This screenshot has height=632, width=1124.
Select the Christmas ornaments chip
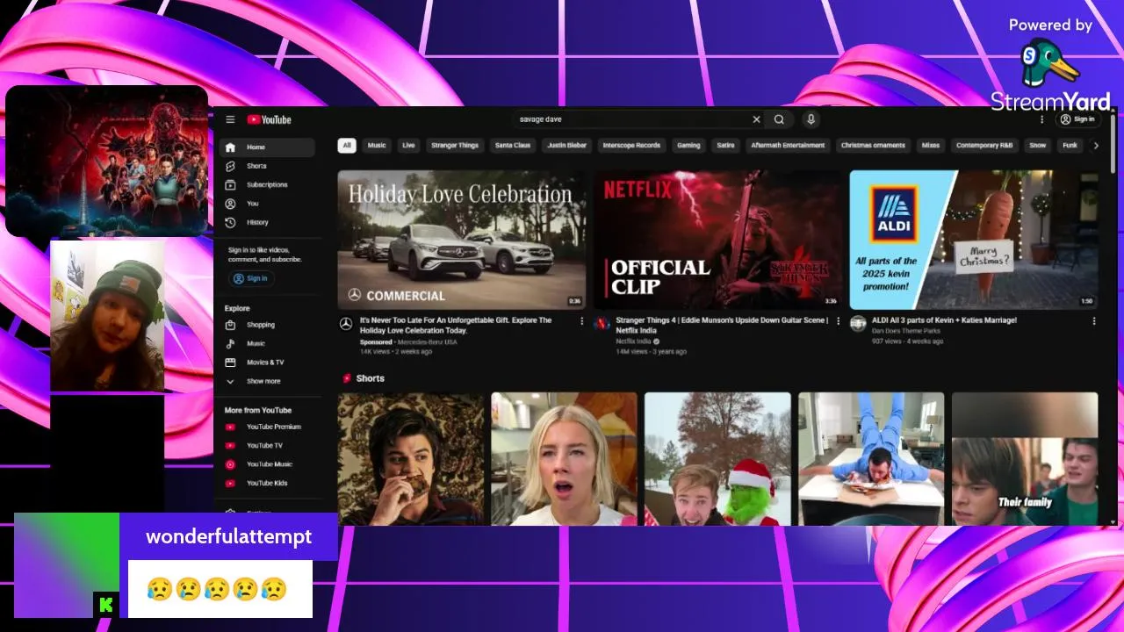[x=874, y=146]
